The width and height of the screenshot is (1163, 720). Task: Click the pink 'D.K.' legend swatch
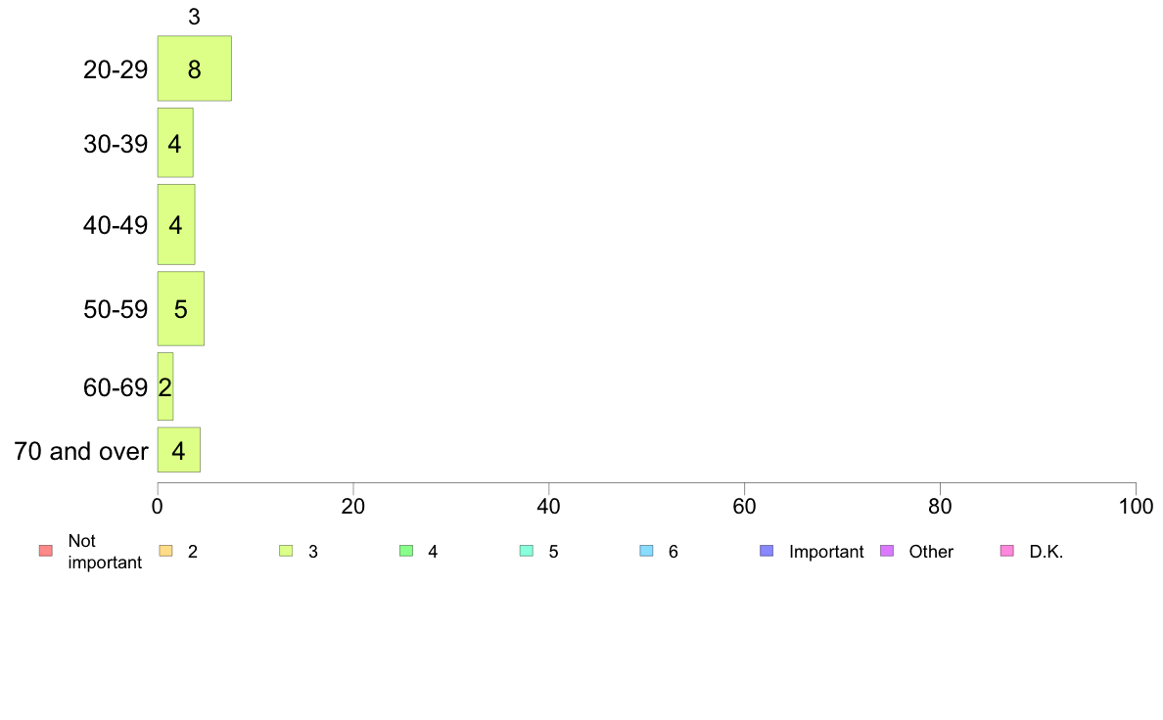[1007, 551]
